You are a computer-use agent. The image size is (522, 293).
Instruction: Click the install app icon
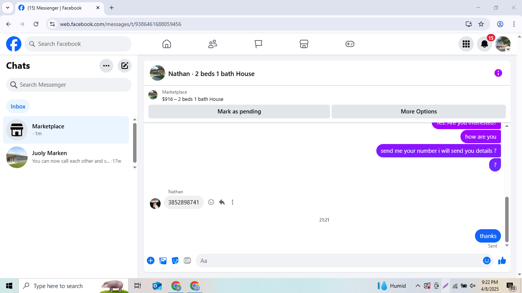[469, 24]
